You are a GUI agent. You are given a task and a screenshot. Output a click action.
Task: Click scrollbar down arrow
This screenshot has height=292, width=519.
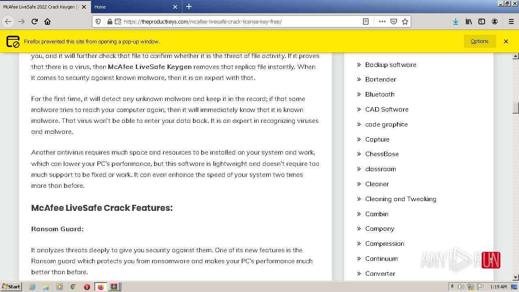point(516,277)
